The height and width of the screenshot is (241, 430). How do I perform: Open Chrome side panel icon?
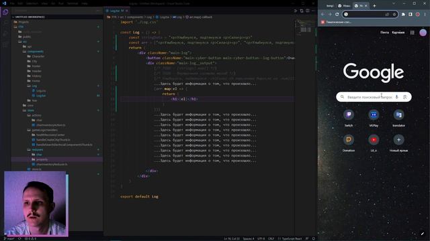411,14
